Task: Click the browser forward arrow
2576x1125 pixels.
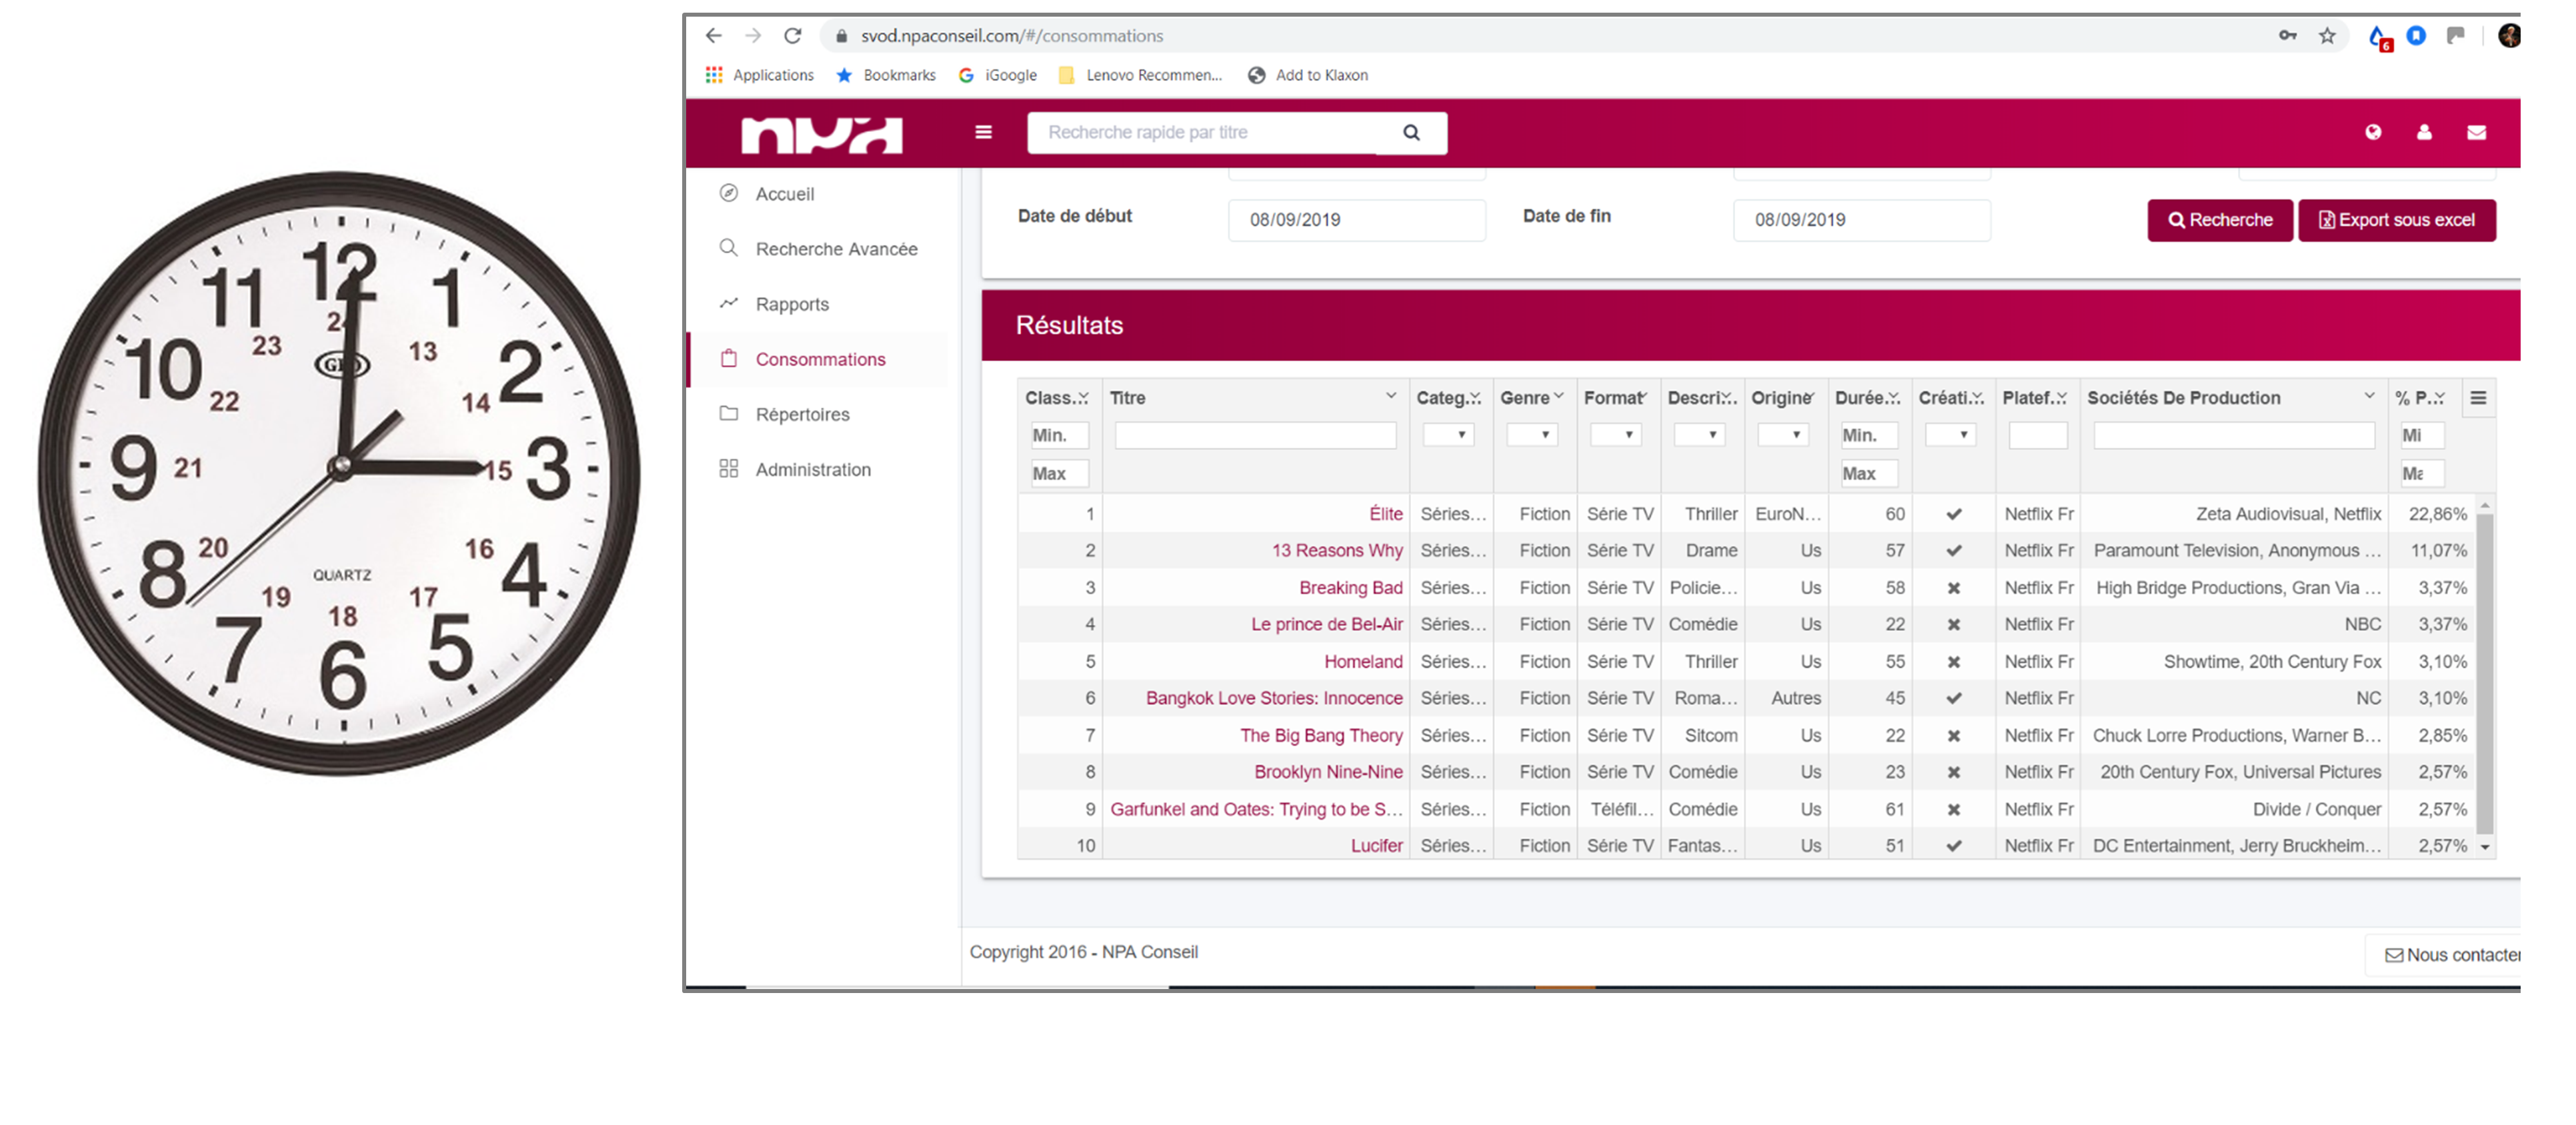Action: click(x=753, y=36)
